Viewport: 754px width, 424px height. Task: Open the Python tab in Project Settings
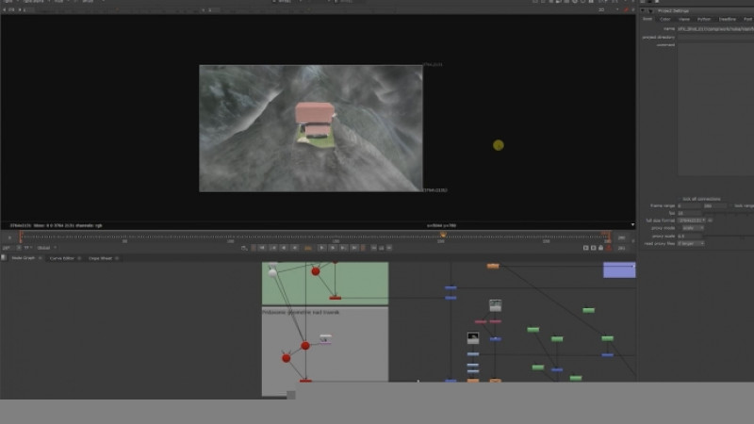(704, 19)
